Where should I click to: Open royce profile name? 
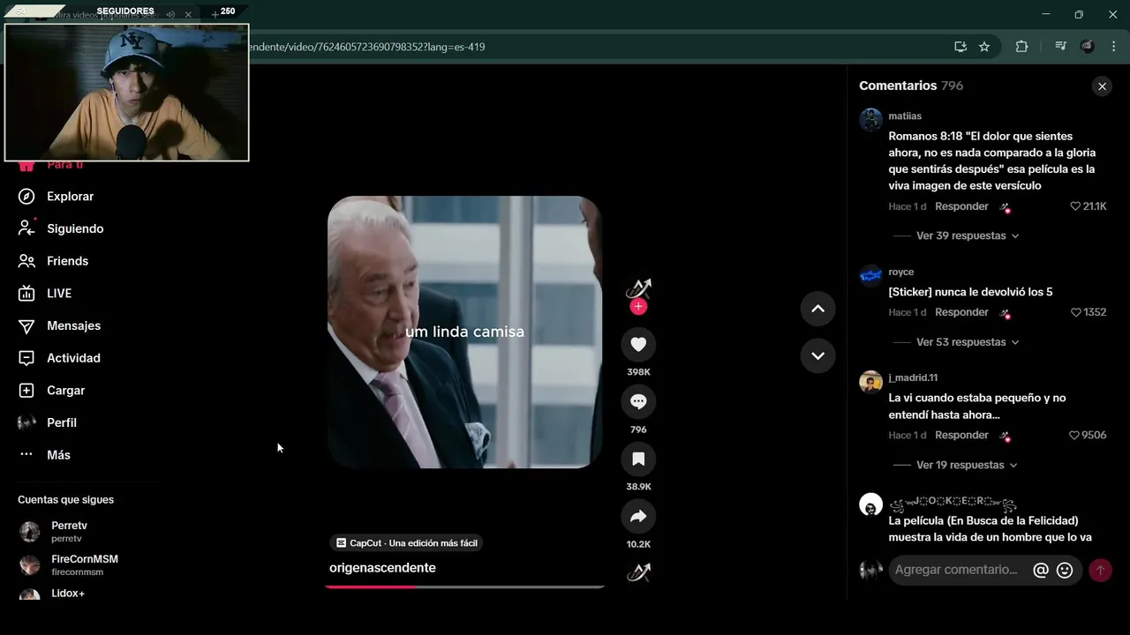pyautogui.click(x=901, y=273)
